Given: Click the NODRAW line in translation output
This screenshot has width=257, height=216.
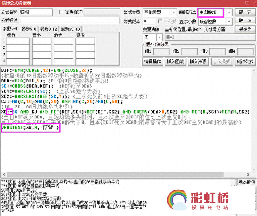Looking at the screenshot, I should click(x=8, y=211).
